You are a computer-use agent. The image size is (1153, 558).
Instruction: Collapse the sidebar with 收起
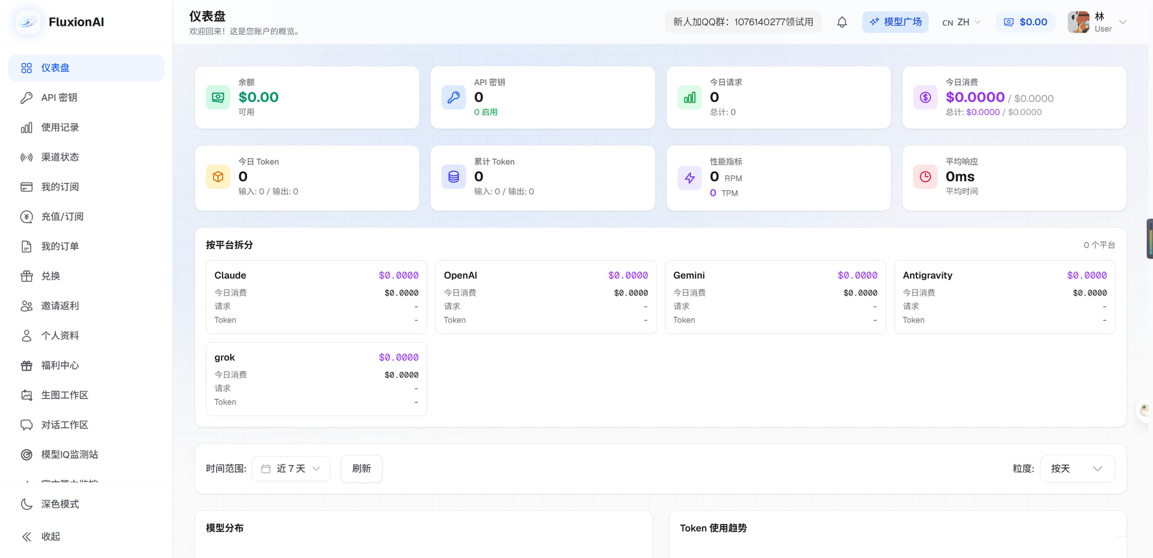86,536
